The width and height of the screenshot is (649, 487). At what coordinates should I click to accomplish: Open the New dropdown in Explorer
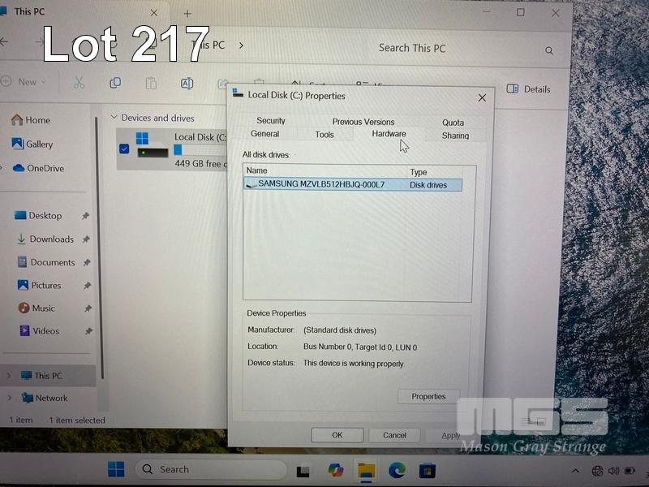24,82
